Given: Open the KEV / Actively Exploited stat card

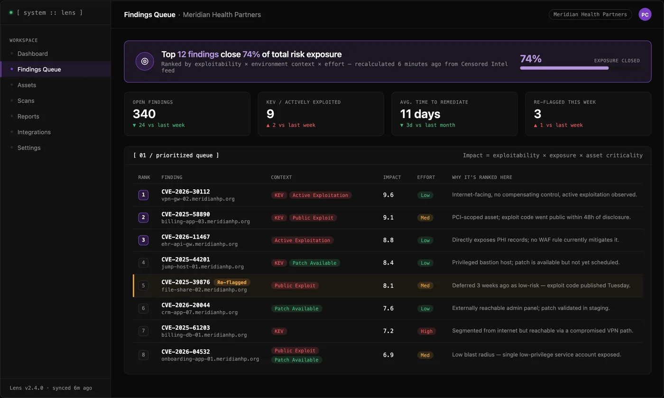Looking at the screenshot, I should [x=321, y=114].
